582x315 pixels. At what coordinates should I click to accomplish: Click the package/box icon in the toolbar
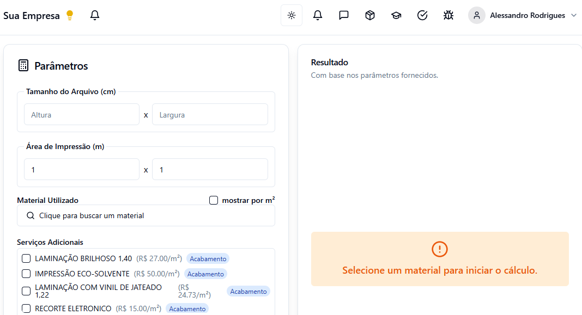tap(370, 15)
